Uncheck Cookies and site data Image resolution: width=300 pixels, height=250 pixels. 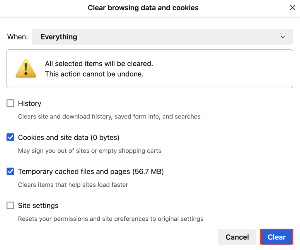(x=10, y=137)
